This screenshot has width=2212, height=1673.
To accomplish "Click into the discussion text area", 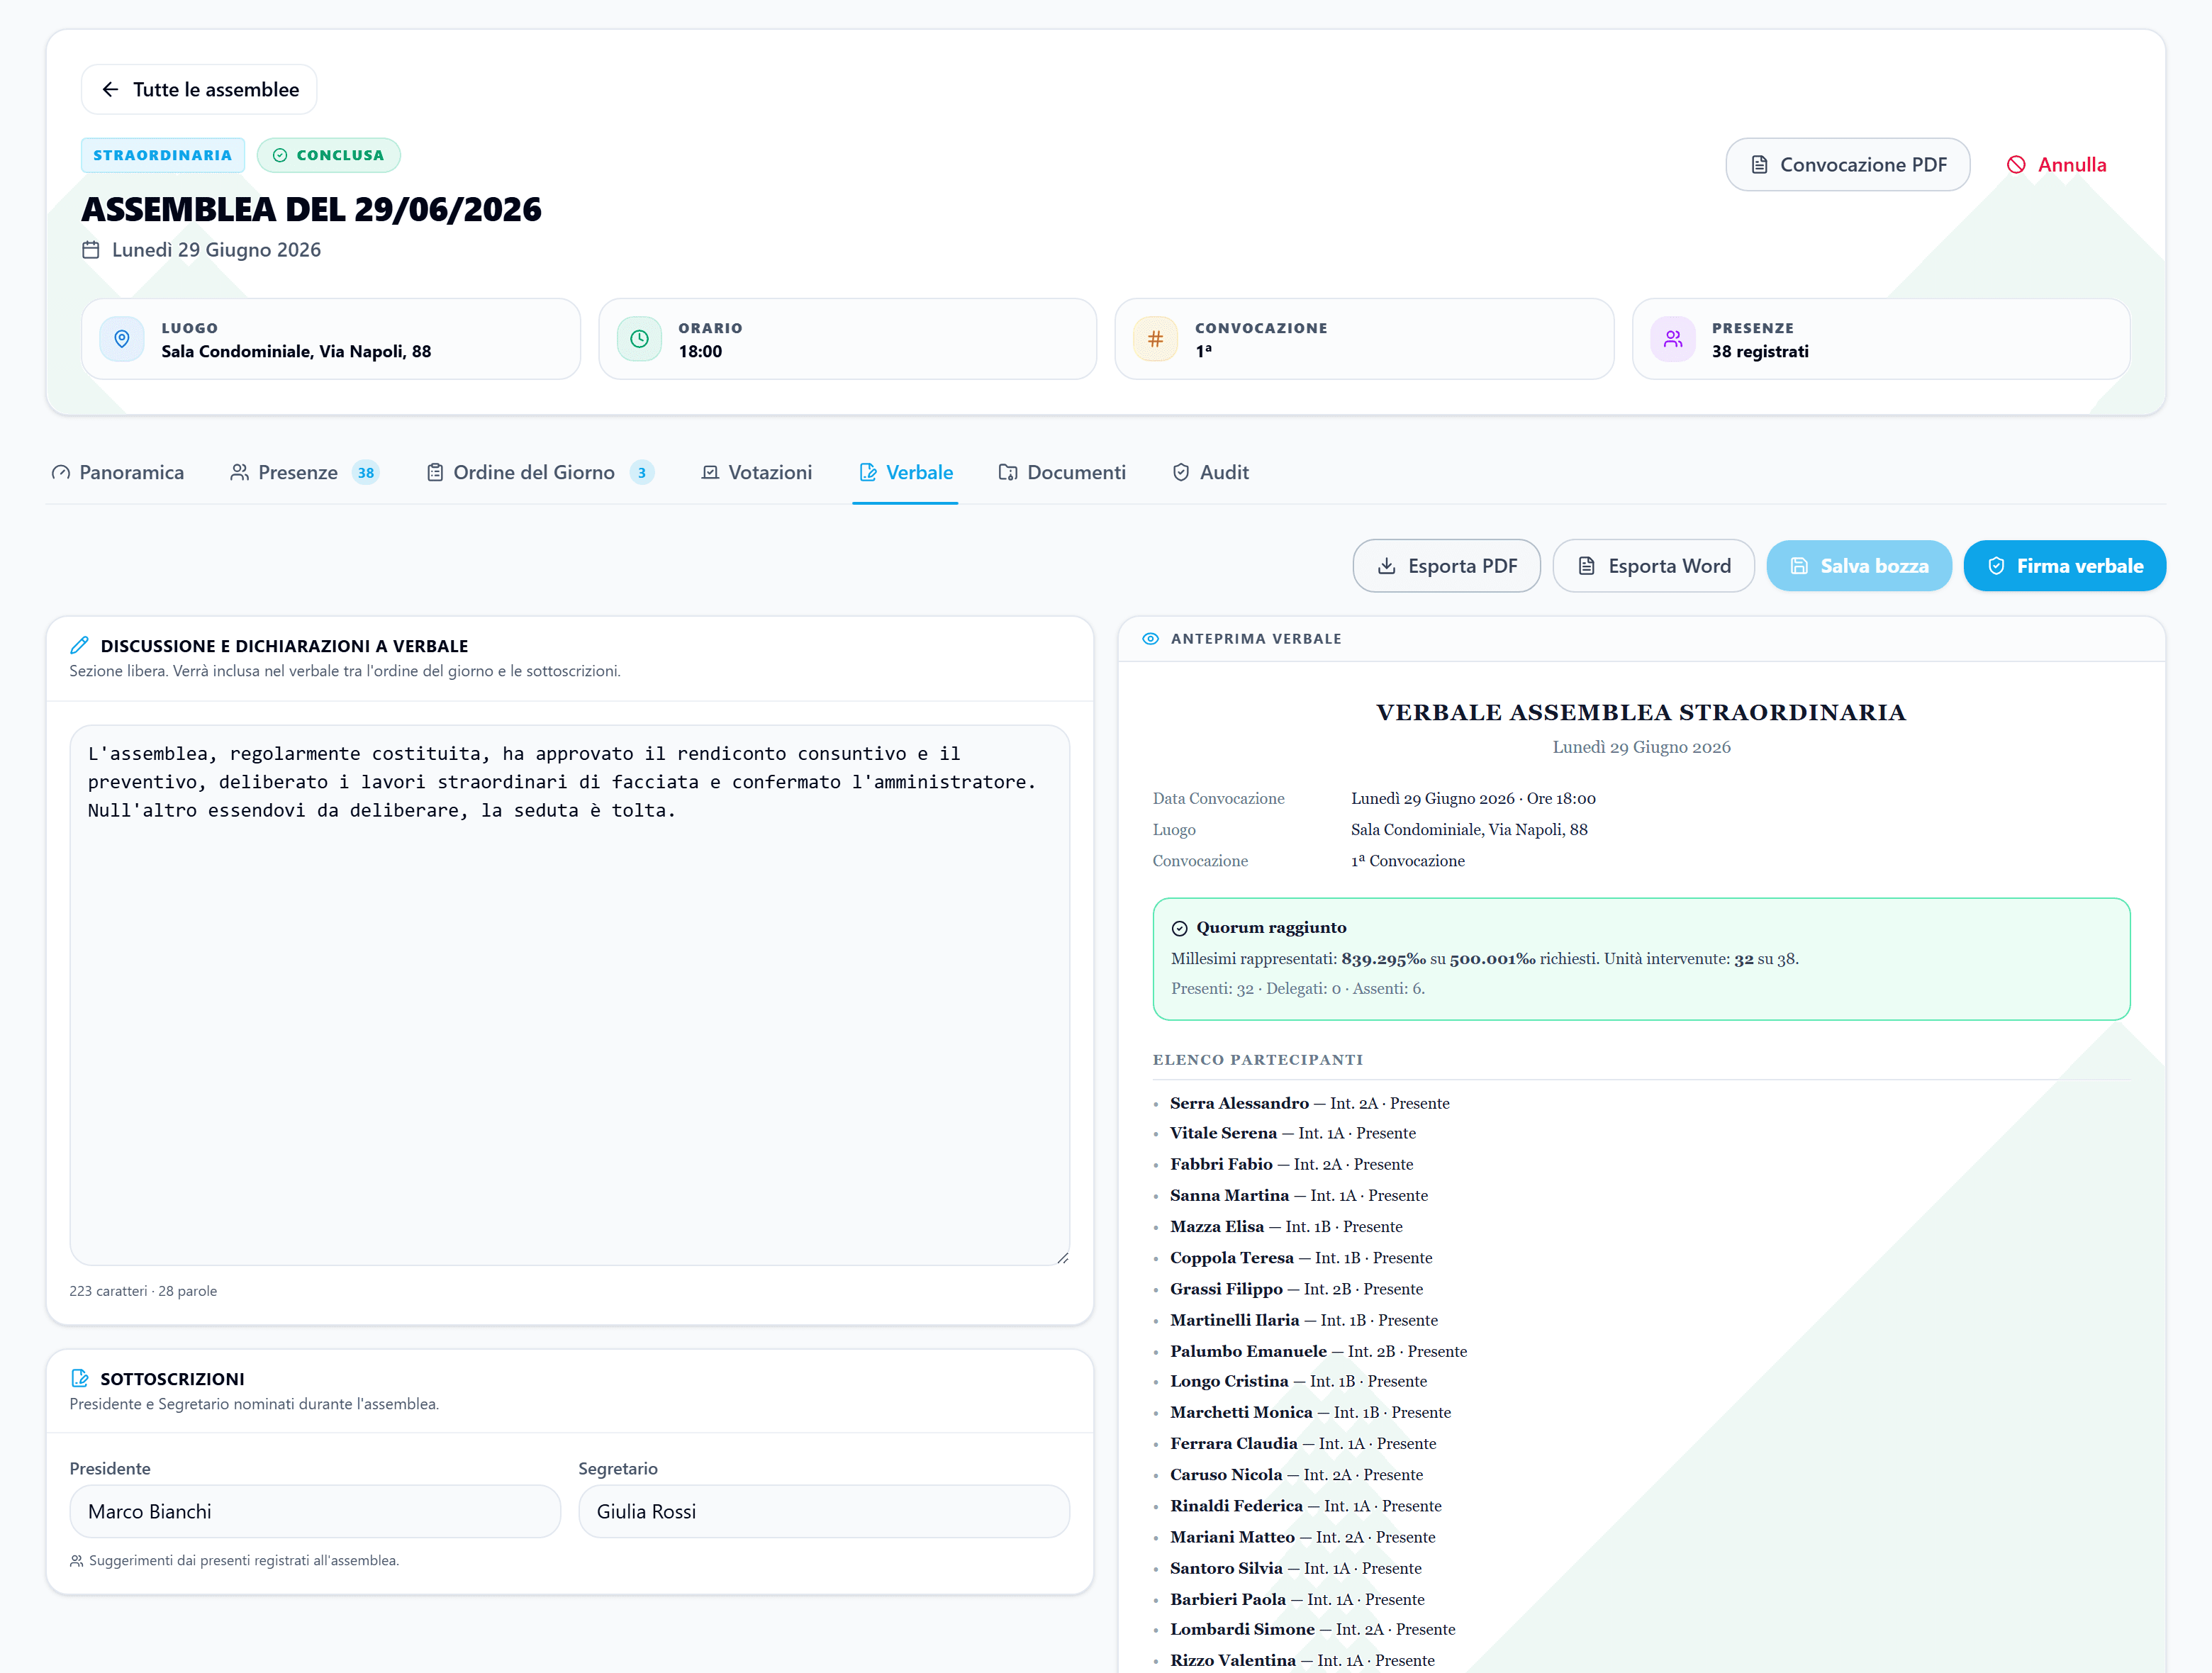I will click(570, 995).
